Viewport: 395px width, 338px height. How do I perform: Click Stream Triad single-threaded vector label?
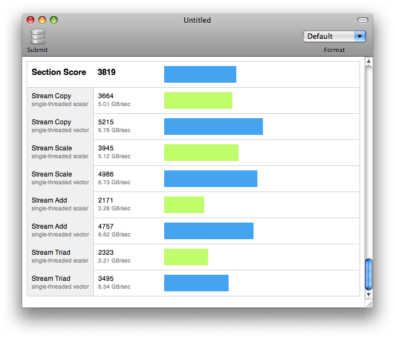click(60, 282)
